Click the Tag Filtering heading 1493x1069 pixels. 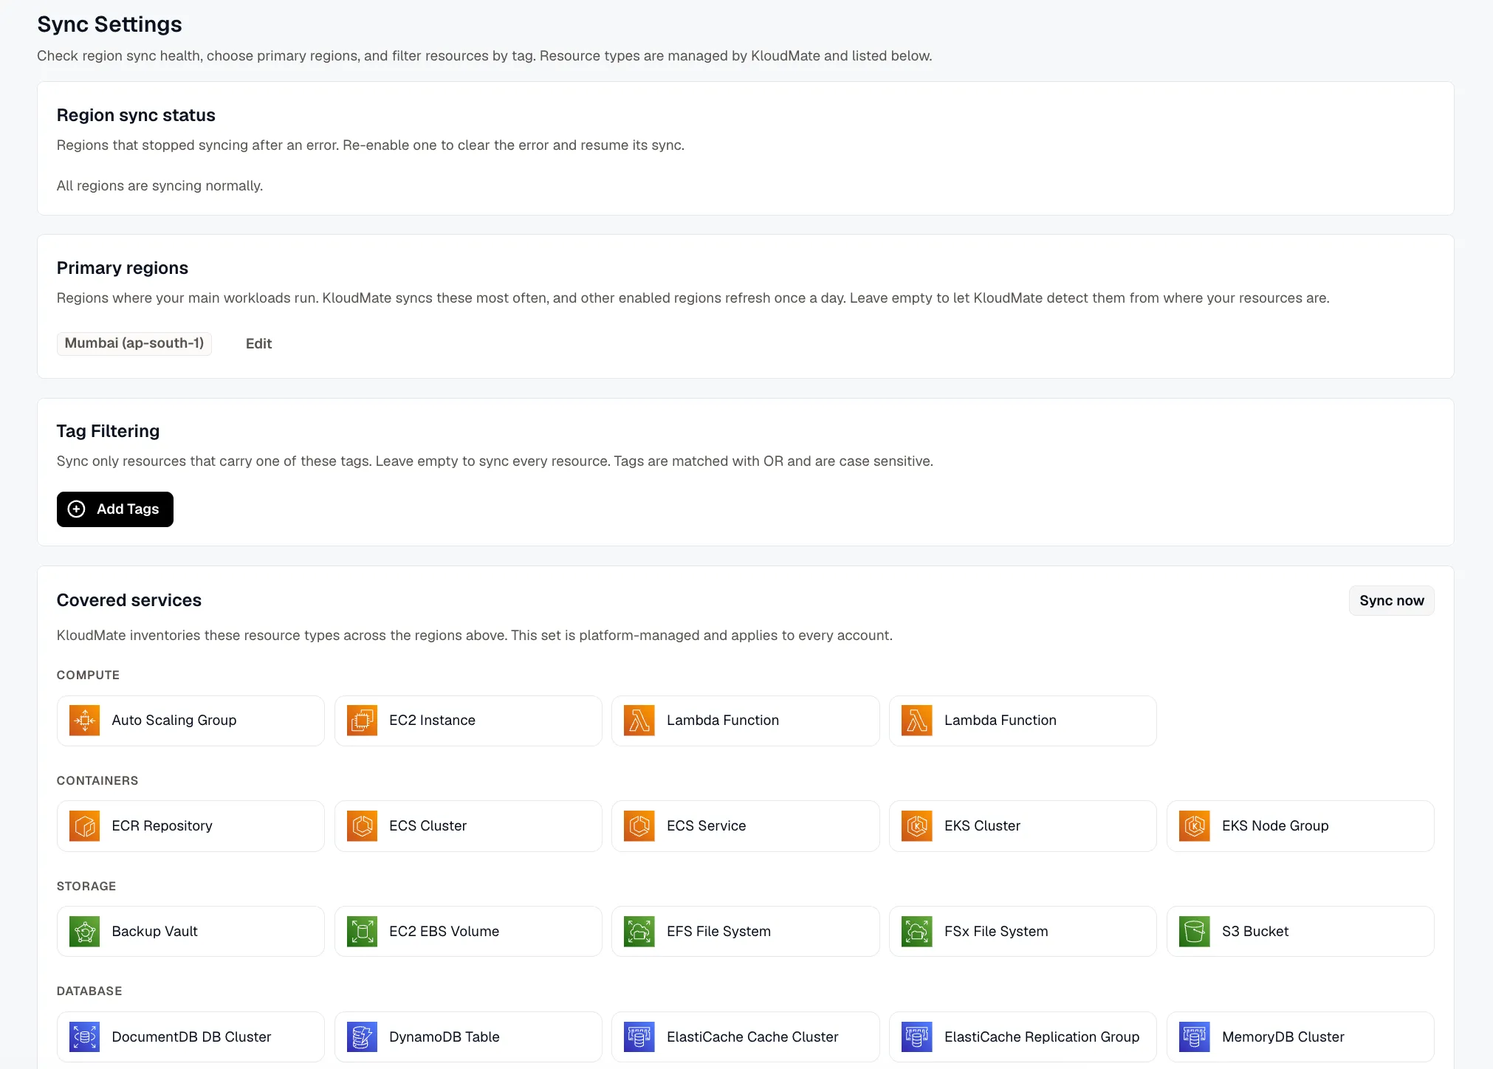click(x=108, y=431)
